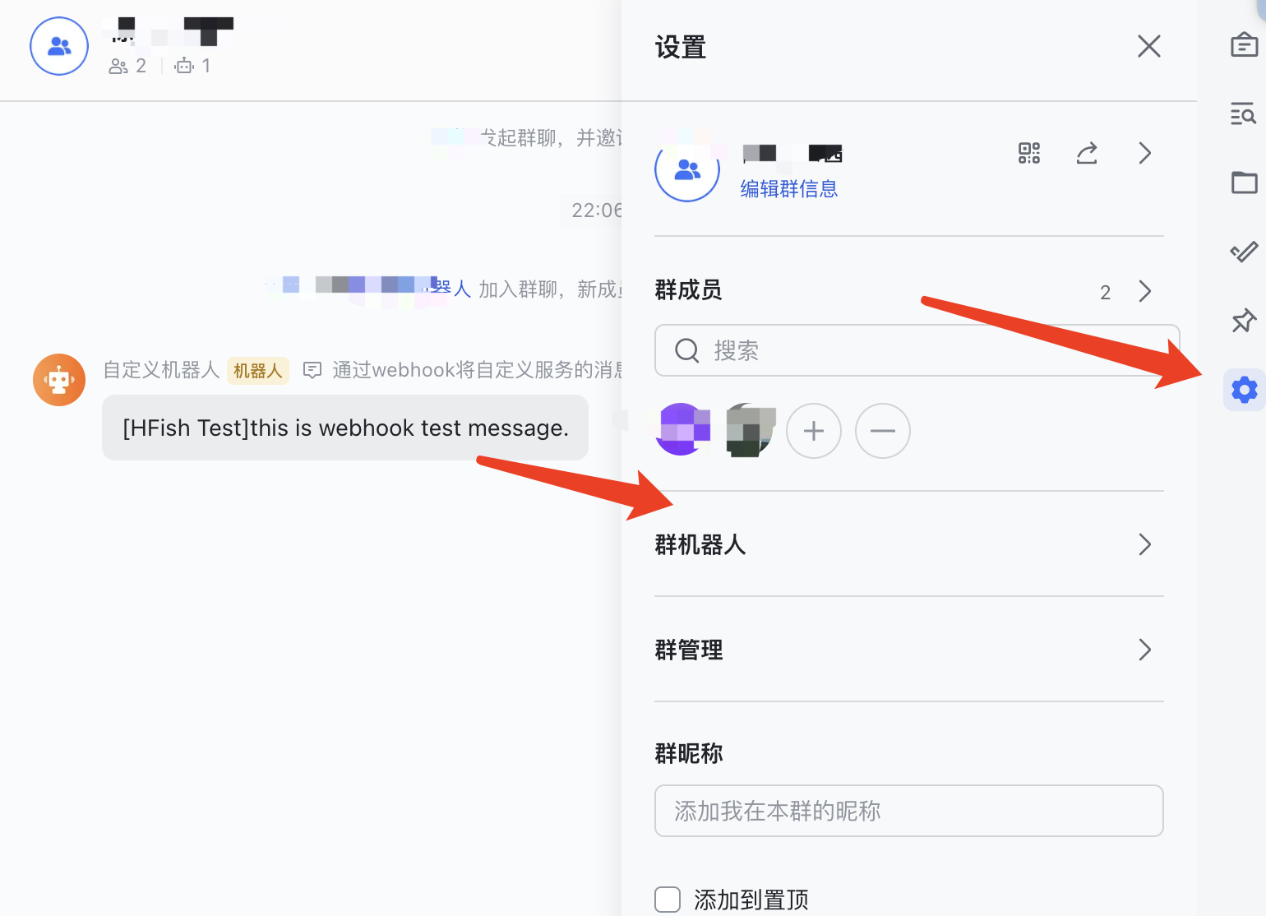Show the group QR code
The height and width of the screenshot is (916, 1266).
1029,153
